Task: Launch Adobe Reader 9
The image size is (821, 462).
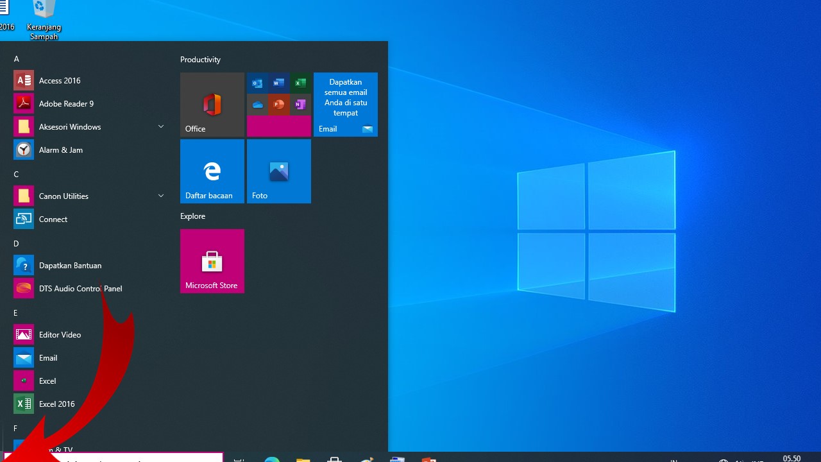Action: (x=89, y=103)
